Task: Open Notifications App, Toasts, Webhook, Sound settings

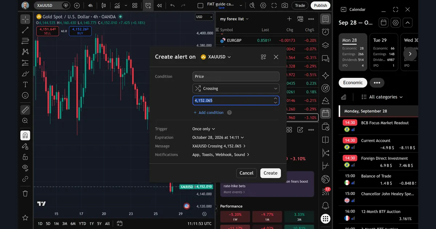Action: [x=221, y=155]
